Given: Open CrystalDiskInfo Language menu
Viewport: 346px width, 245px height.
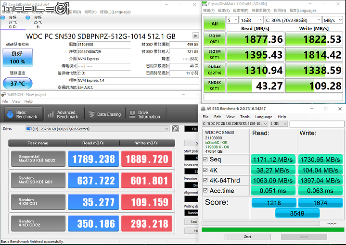Looking at the screenshot, I should click(115, 12).
